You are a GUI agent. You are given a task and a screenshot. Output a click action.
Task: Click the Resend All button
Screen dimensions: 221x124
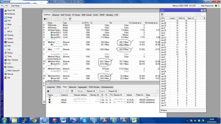click(112, 91)
